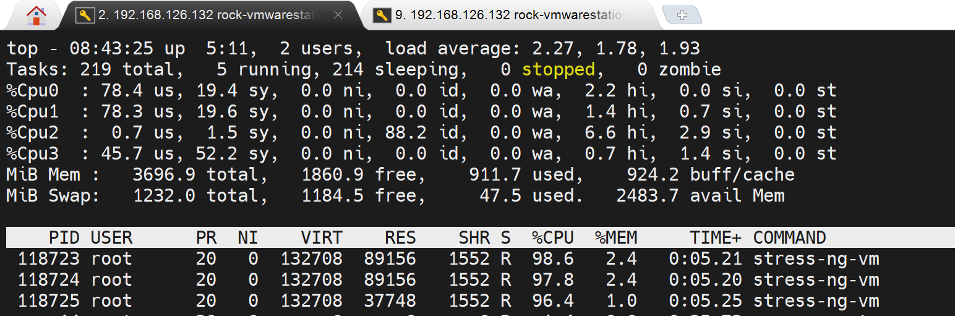Switch to the tab 9 session title
This screenshot has height=316, width=955.
coord(508,15)
